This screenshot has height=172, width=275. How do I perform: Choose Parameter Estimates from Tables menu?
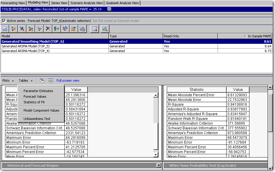pyautogui.click(x=38, y=91)
